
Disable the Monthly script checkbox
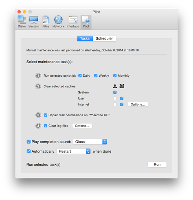click(115, 76)
